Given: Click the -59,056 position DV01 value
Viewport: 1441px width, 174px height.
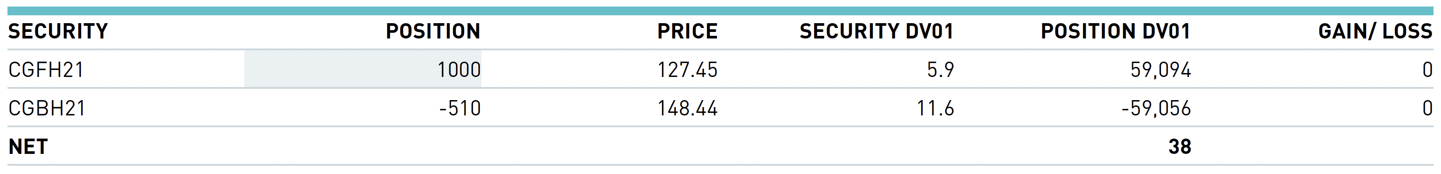Looking at the screenshot, I should [1156, 108].
